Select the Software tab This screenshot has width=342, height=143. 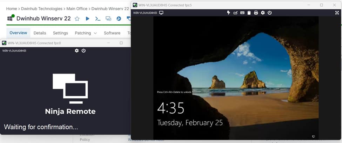(x=112, y=33)
